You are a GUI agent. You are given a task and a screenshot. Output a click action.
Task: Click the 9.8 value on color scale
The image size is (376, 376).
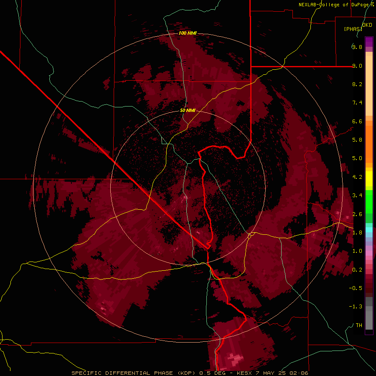(357, 47)
